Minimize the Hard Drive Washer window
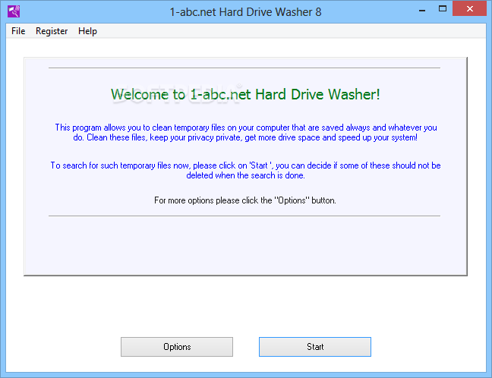Image resolution: width=492 pixels, height=378 pixels. tap(422, 9)
